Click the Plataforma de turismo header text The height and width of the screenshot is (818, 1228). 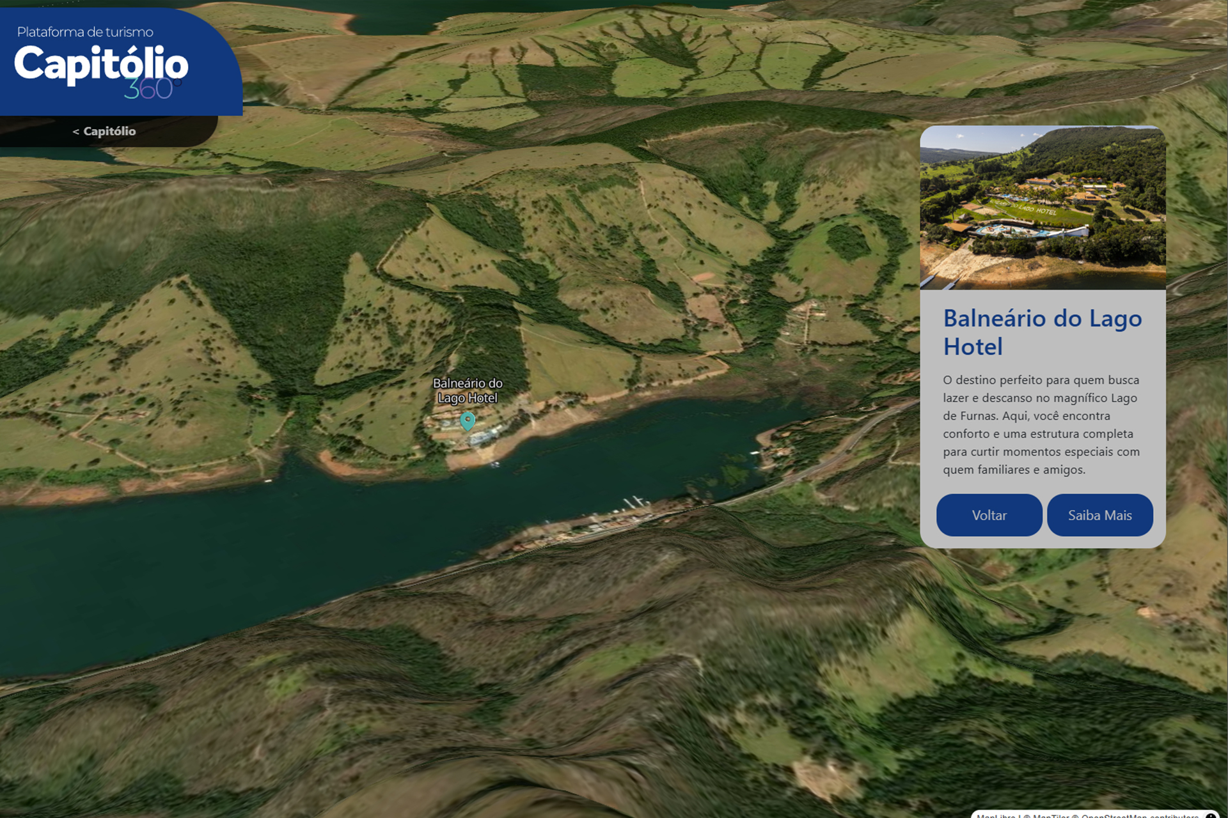(85, 32)
